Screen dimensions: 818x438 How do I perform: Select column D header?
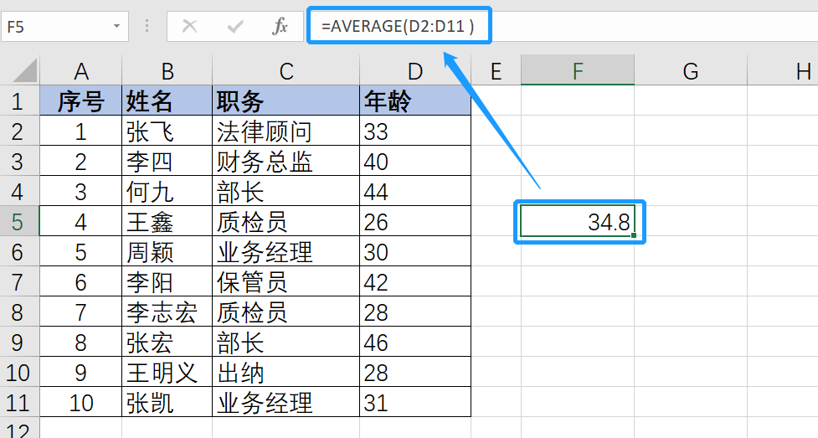point(415,70)
